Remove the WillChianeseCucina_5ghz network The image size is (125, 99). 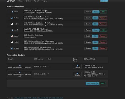pos(103,42)
